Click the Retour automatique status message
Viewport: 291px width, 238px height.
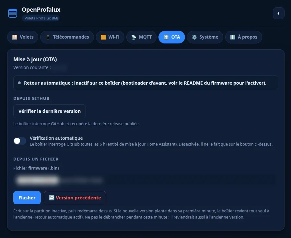click(145, 83)
